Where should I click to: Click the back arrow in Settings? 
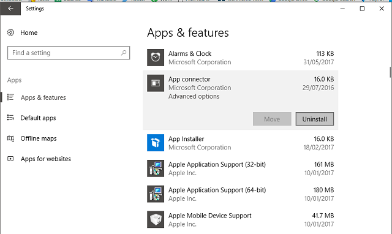[x=10, y=9]
